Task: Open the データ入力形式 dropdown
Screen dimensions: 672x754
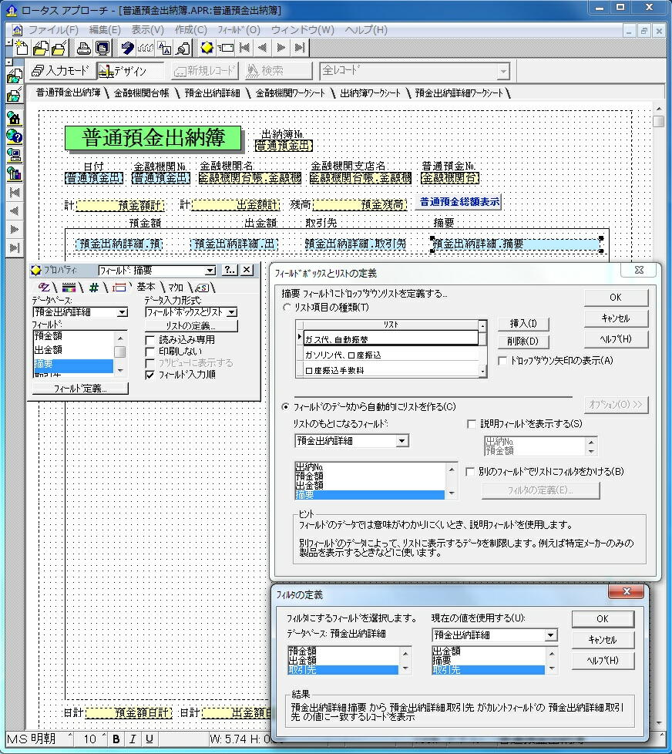Action: (232, 312)
